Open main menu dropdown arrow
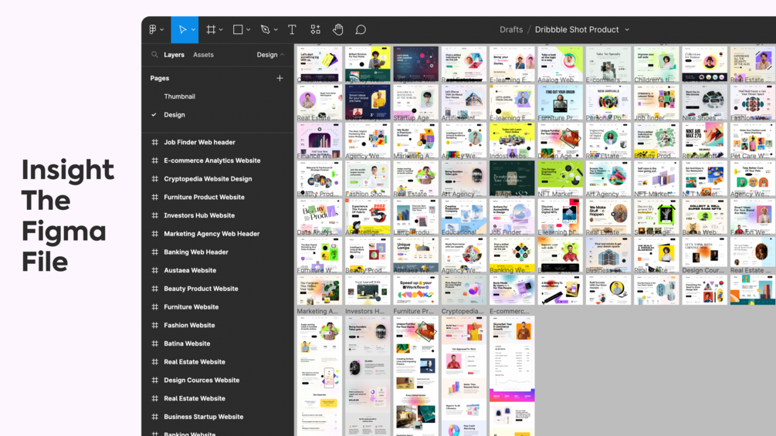This screenshot has height=436, width=776. coord(162,30)
